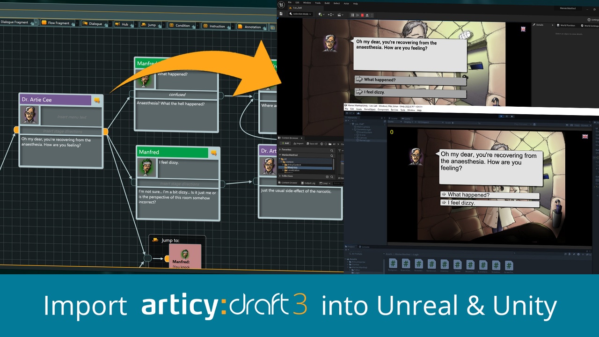
Task: Open Settings in Unreal editor
Action: point(592,20)
